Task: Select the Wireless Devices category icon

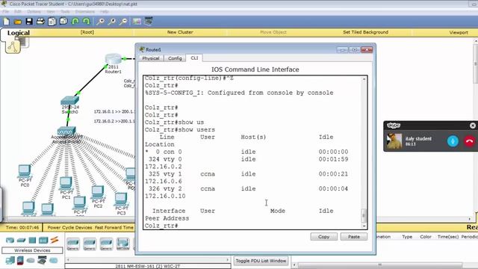Action: coord(43,241)
